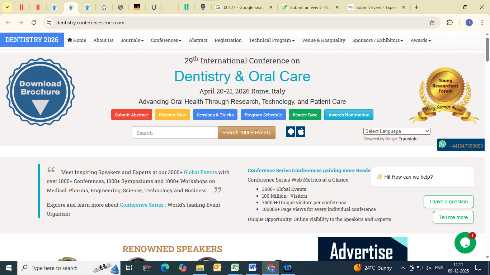View the Program Schedule
The image size is (490, 275).
pyautogui.click(x=263, y=115)
